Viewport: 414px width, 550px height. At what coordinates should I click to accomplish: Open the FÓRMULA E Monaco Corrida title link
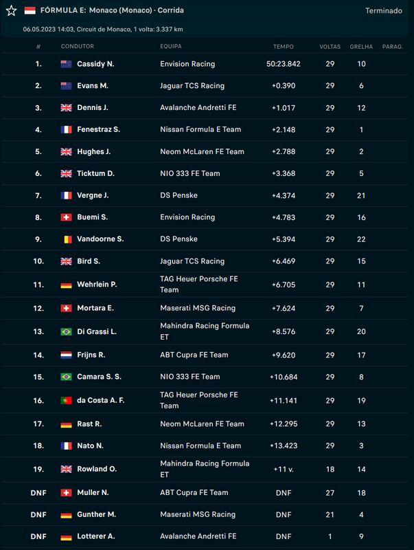click(112, 10)
